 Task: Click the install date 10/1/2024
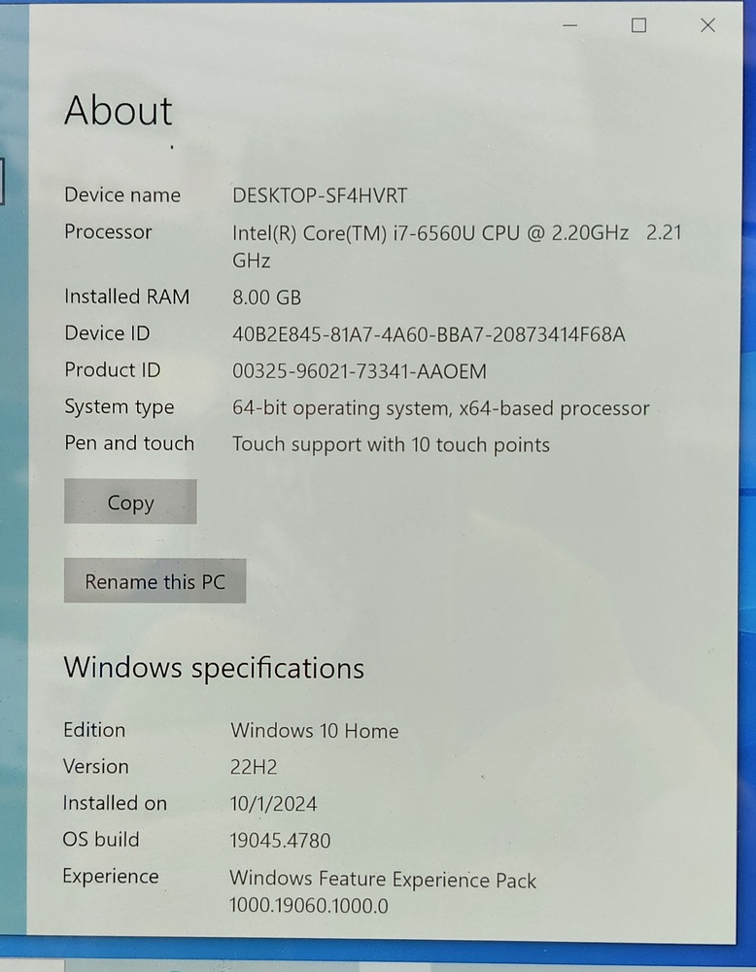click(x=273, y=804)
